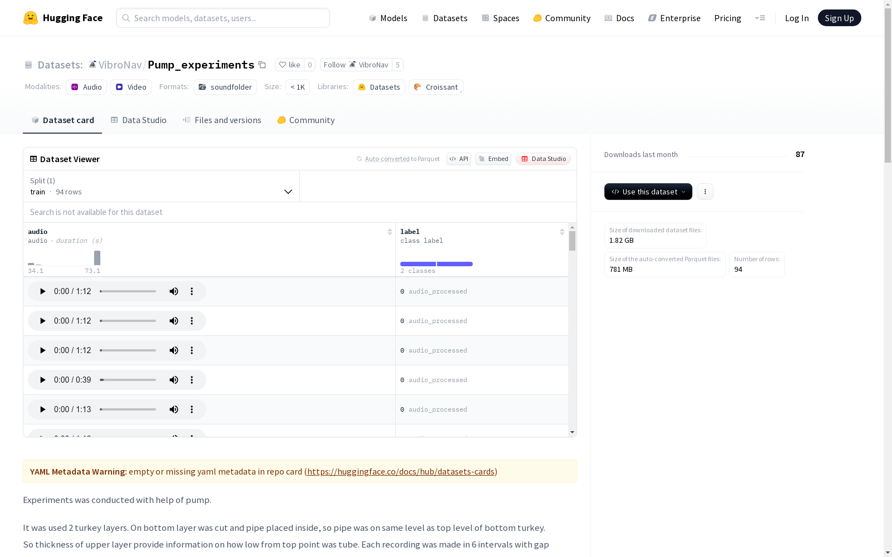Copy dataset name using the copy icon
The height and width of the screenshot is (557, 892).
tap(262, 65)
